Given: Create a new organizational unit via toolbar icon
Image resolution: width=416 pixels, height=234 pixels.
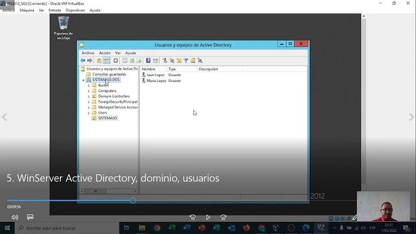Looking at the screenshot, I should pyautogui.click(x=179, y=60).
